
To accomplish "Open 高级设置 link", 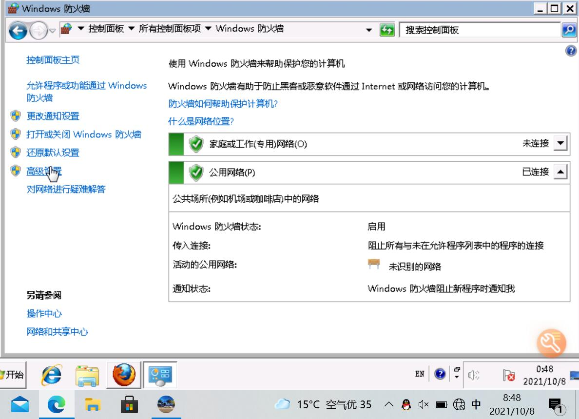I will point(44,171).
